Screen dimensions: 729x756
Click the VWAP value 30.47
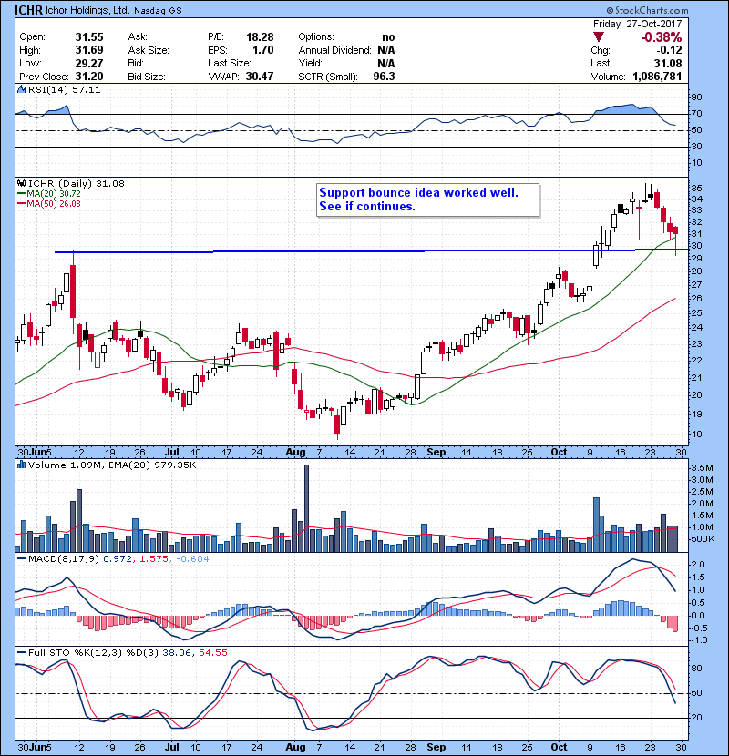pyautogui.click(x=260, y=77)
